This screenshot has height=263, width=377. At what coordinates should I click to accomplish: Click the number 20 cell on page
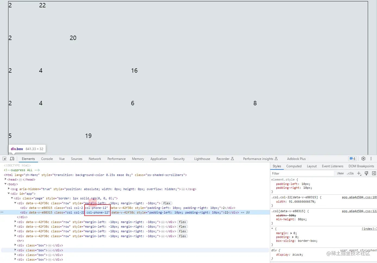click(73, 38)
